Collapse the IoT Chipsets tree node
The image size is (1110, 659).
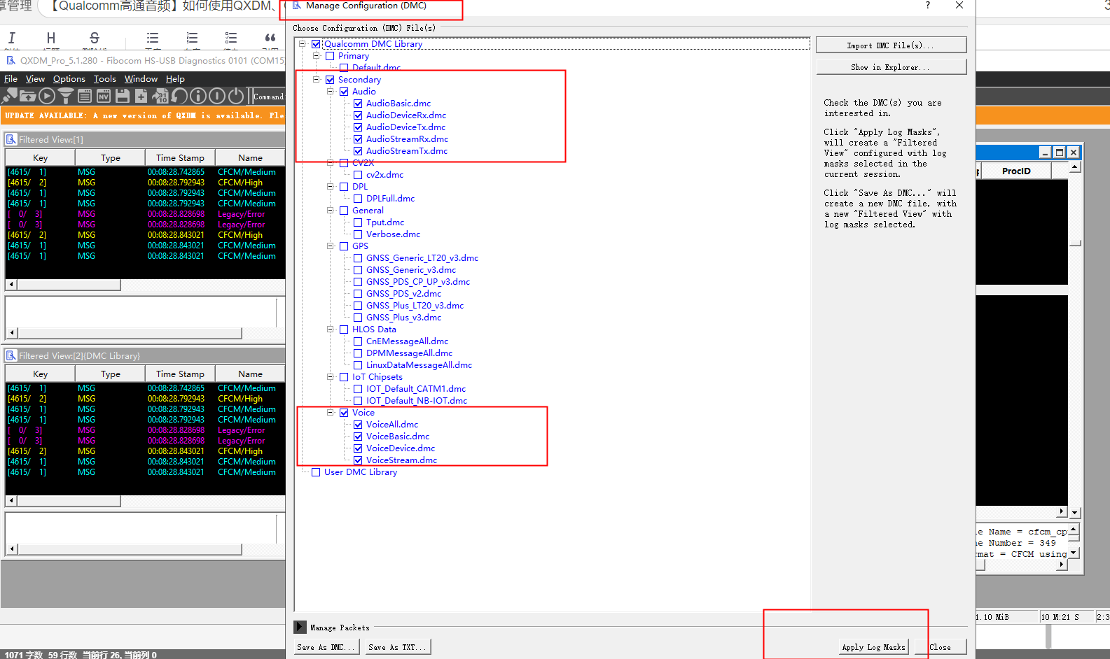click(x=331, y=377)
